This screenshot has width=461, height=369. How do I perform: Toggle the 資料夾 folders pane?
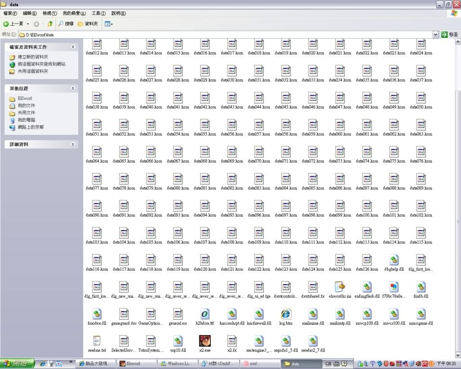pyautogui.click(x=88, y=23)
